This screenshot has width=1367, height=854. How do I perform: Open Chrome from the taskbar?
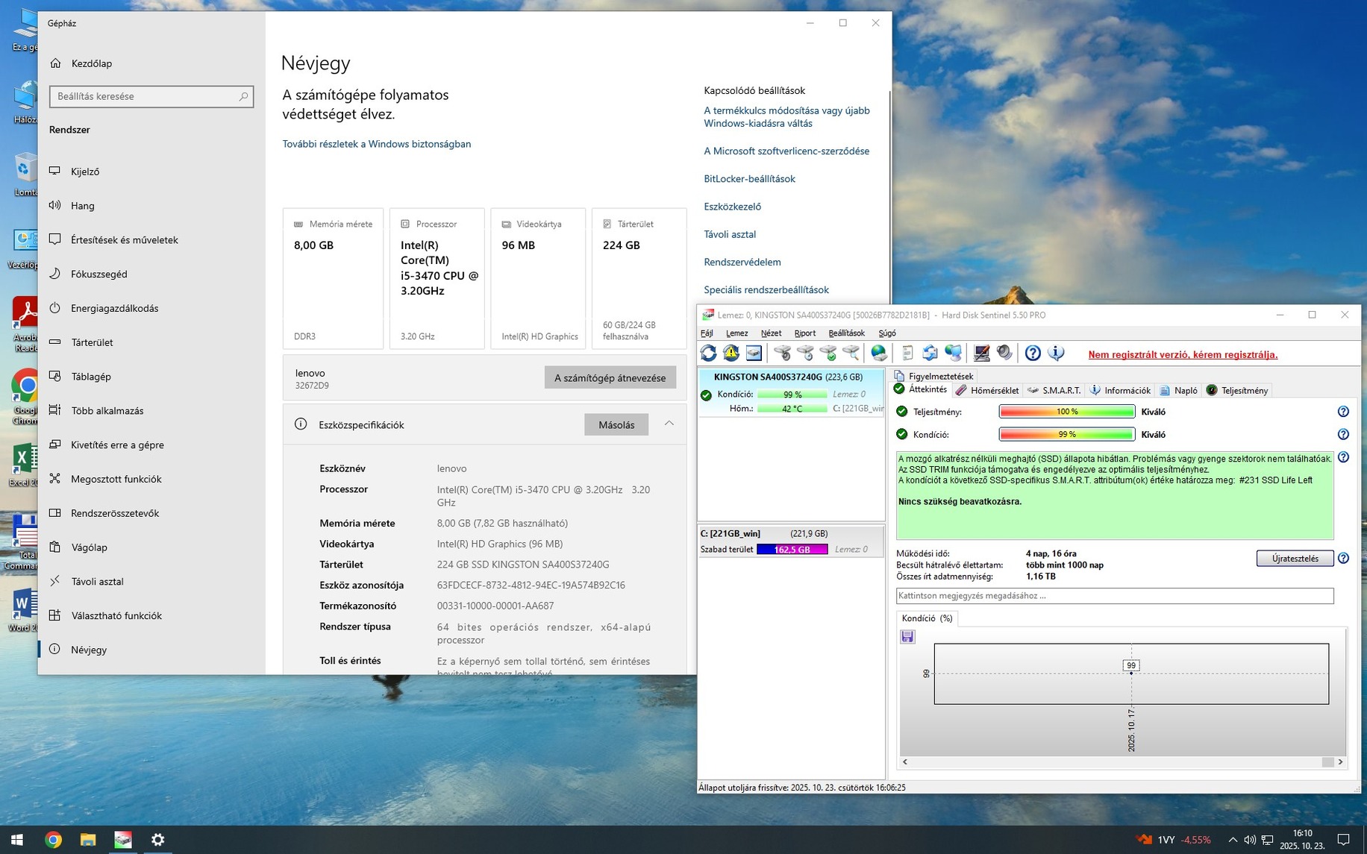click(x=53, y=840)
